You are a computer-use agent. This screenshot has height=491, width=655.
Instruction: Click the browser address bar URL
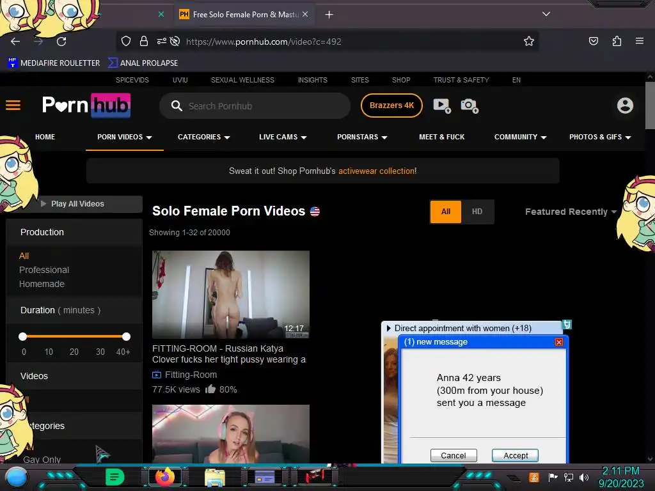tap(264, 42)
